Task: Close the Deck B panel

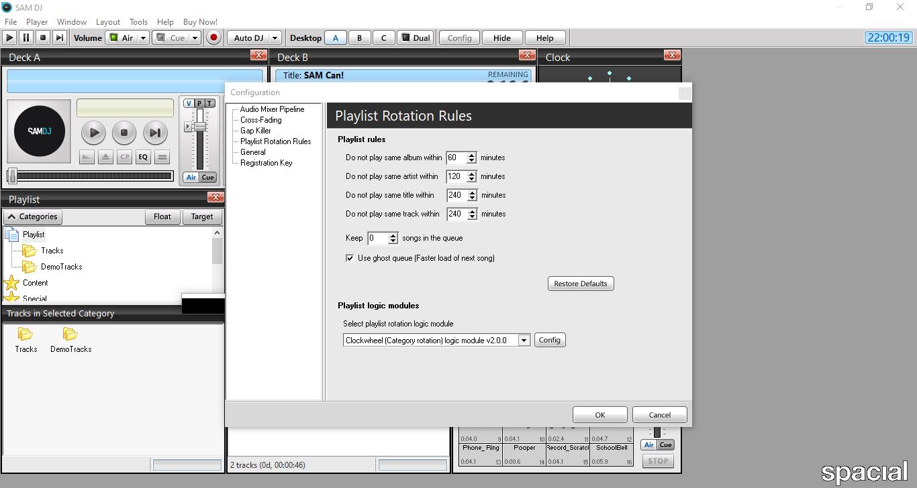Action: pyautogui.click(x=527, y=55)
